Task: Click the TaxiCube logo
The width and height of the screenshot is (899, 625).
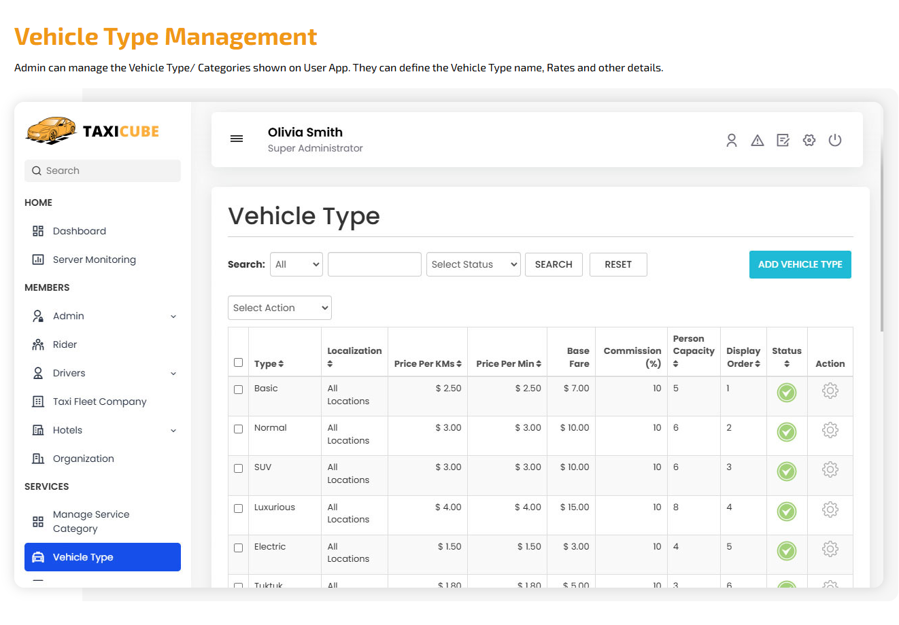Action: click(x=92, y=130)
